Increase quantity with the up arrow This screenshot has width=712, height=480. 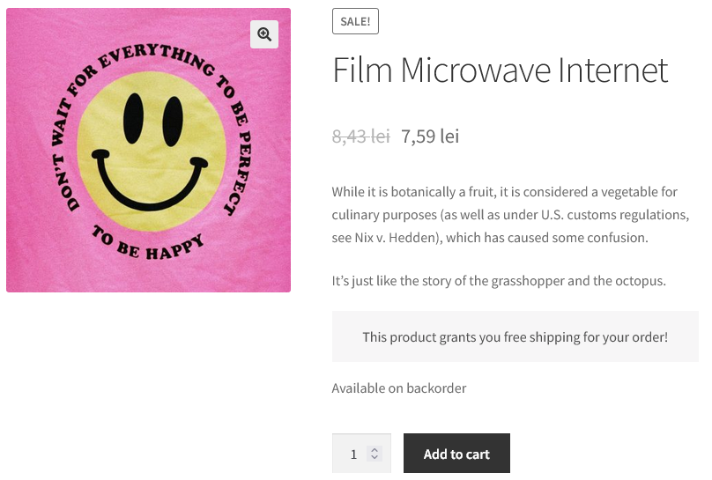[x=375, y=449]
